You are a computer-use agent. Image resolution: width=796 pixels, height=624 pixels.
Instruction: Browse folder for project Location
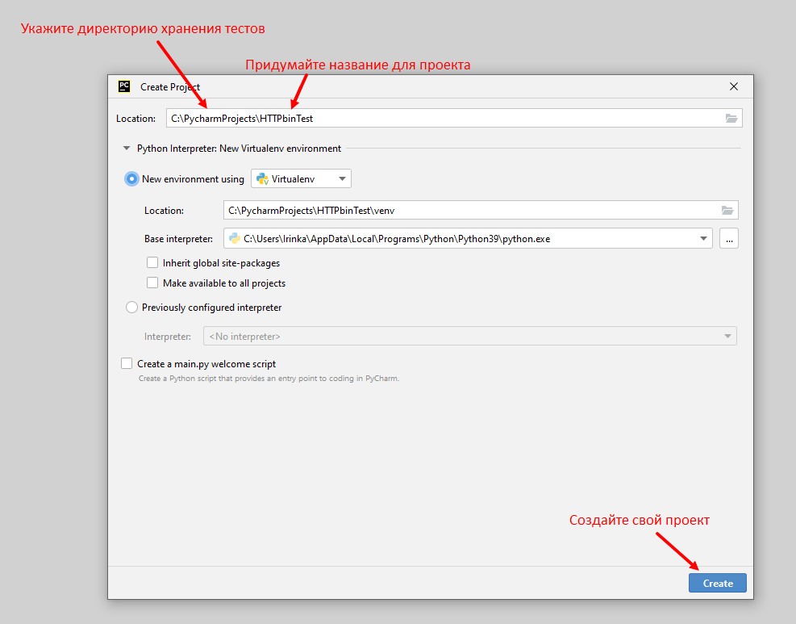tap(731, 119)
